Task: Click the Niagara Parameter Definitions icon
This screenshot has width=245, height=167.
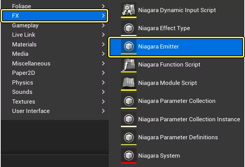Action: click(129, 137)
